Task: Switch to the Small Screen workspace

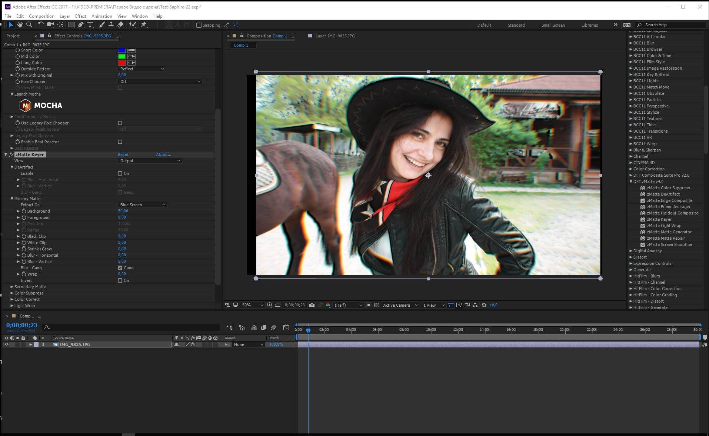Action: [x=553, y=25]
